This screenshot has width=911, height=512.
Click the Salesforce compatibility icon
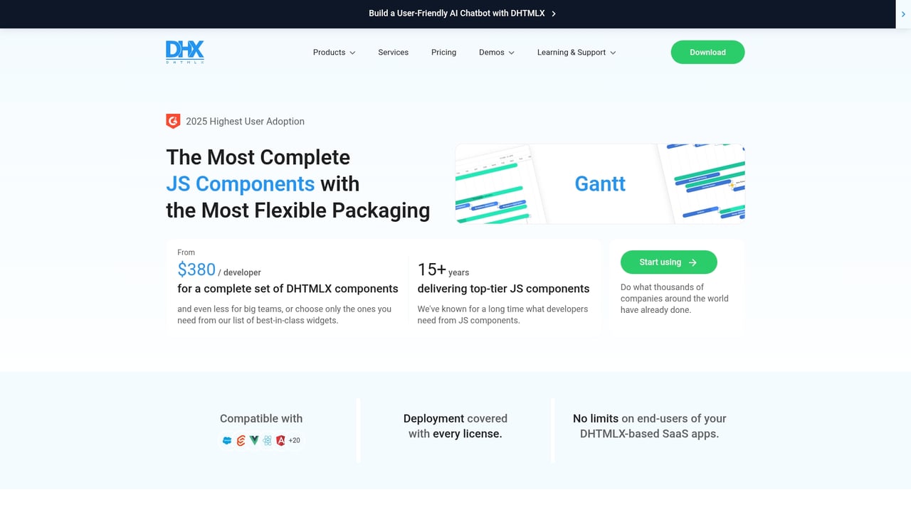[226, 440]
